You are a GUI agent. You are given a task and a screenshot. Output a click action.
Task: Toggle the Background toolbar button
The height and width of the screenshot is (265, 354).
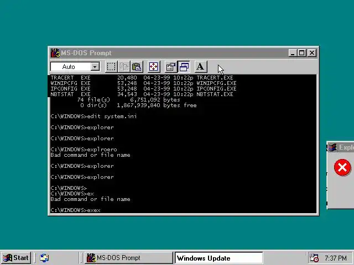[184, 67]
